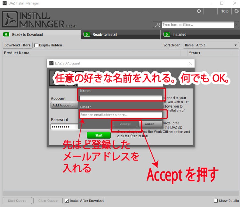Viewport: 240px width, 207px height.
Task: Click the Email address input field
Action: 121,115
